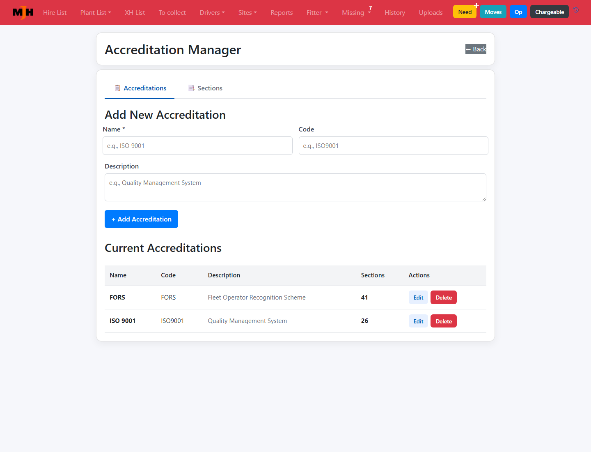
Task: Open the To collect page
Action: tap(172, 12)
